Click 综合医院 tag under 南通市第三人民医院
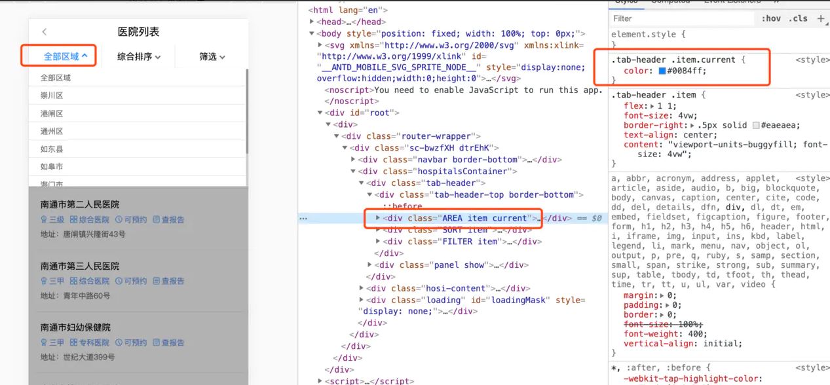This screenshot has height=385, width=830. (x=90, y=281)
